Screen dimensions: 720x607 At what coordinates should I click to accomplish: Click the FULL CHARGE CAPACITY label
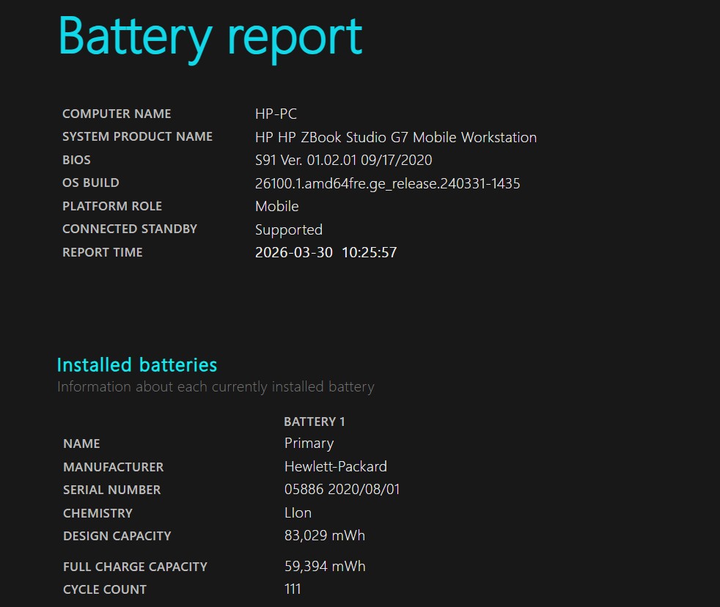[135, 567]
